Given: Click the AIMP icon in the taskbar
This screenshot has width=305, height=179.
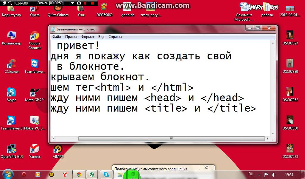Looking at the screenshot, I should [x=52, y=175].
